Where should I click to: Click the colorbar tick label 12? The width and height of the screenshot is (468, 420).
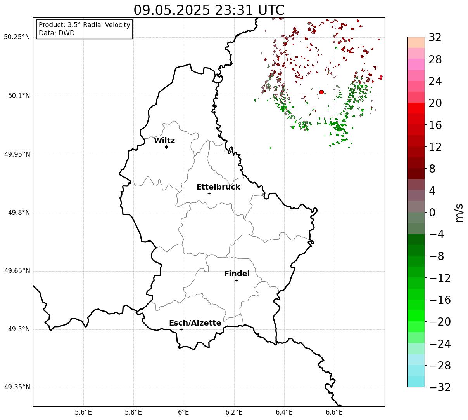435,147
